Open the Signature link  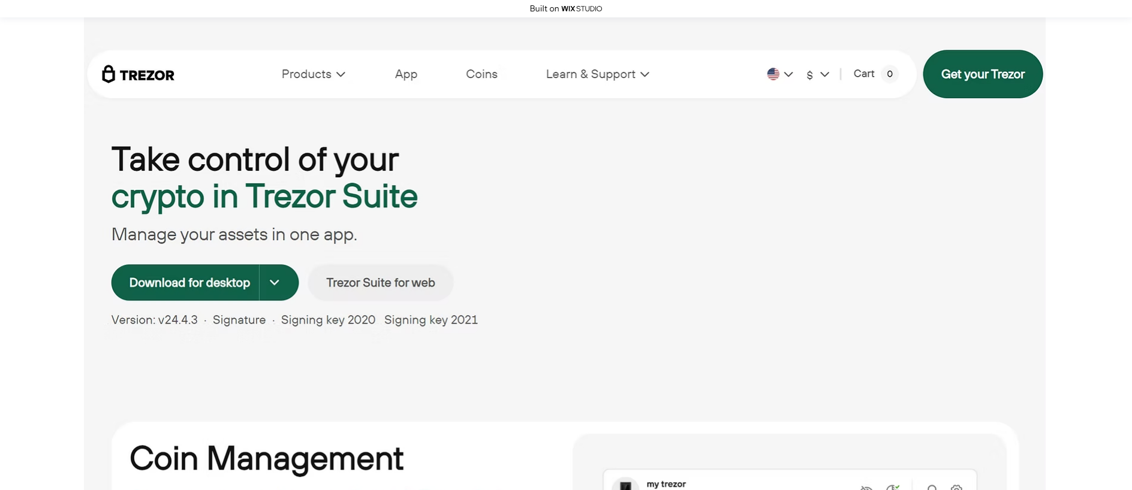(x=239, y=320)
